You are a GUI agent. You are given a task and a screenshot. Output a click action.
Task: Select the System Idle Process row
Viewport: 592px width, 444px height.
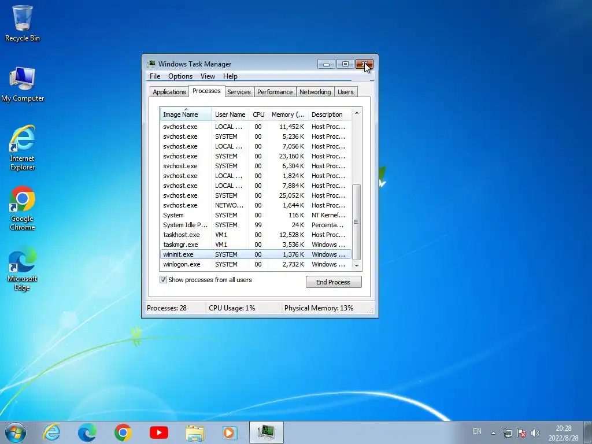(x=256, y=225)
